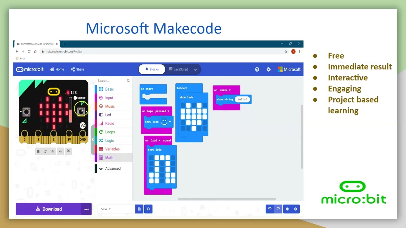The width and height of the screenshot is (406, 228).
Task: Open the show icon picker dropdown
Action: pos(166,122)
